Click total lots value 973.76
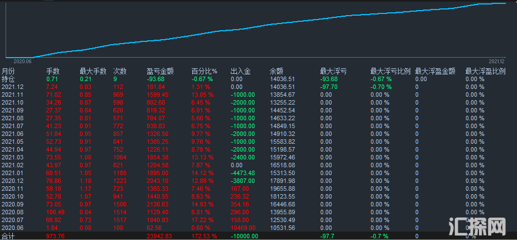The width and height of the screenshot is (517, 240). click(x=55, y=237)
